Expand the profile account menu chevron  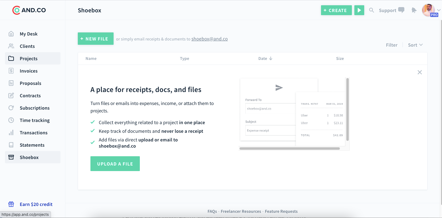(439, 10)
